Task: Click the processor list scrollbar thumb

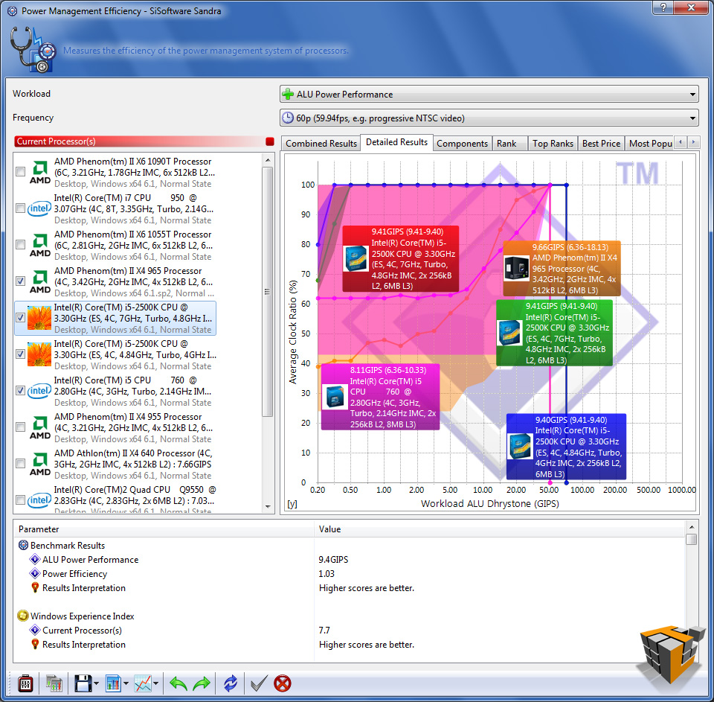Action: (x=268, y=292)
